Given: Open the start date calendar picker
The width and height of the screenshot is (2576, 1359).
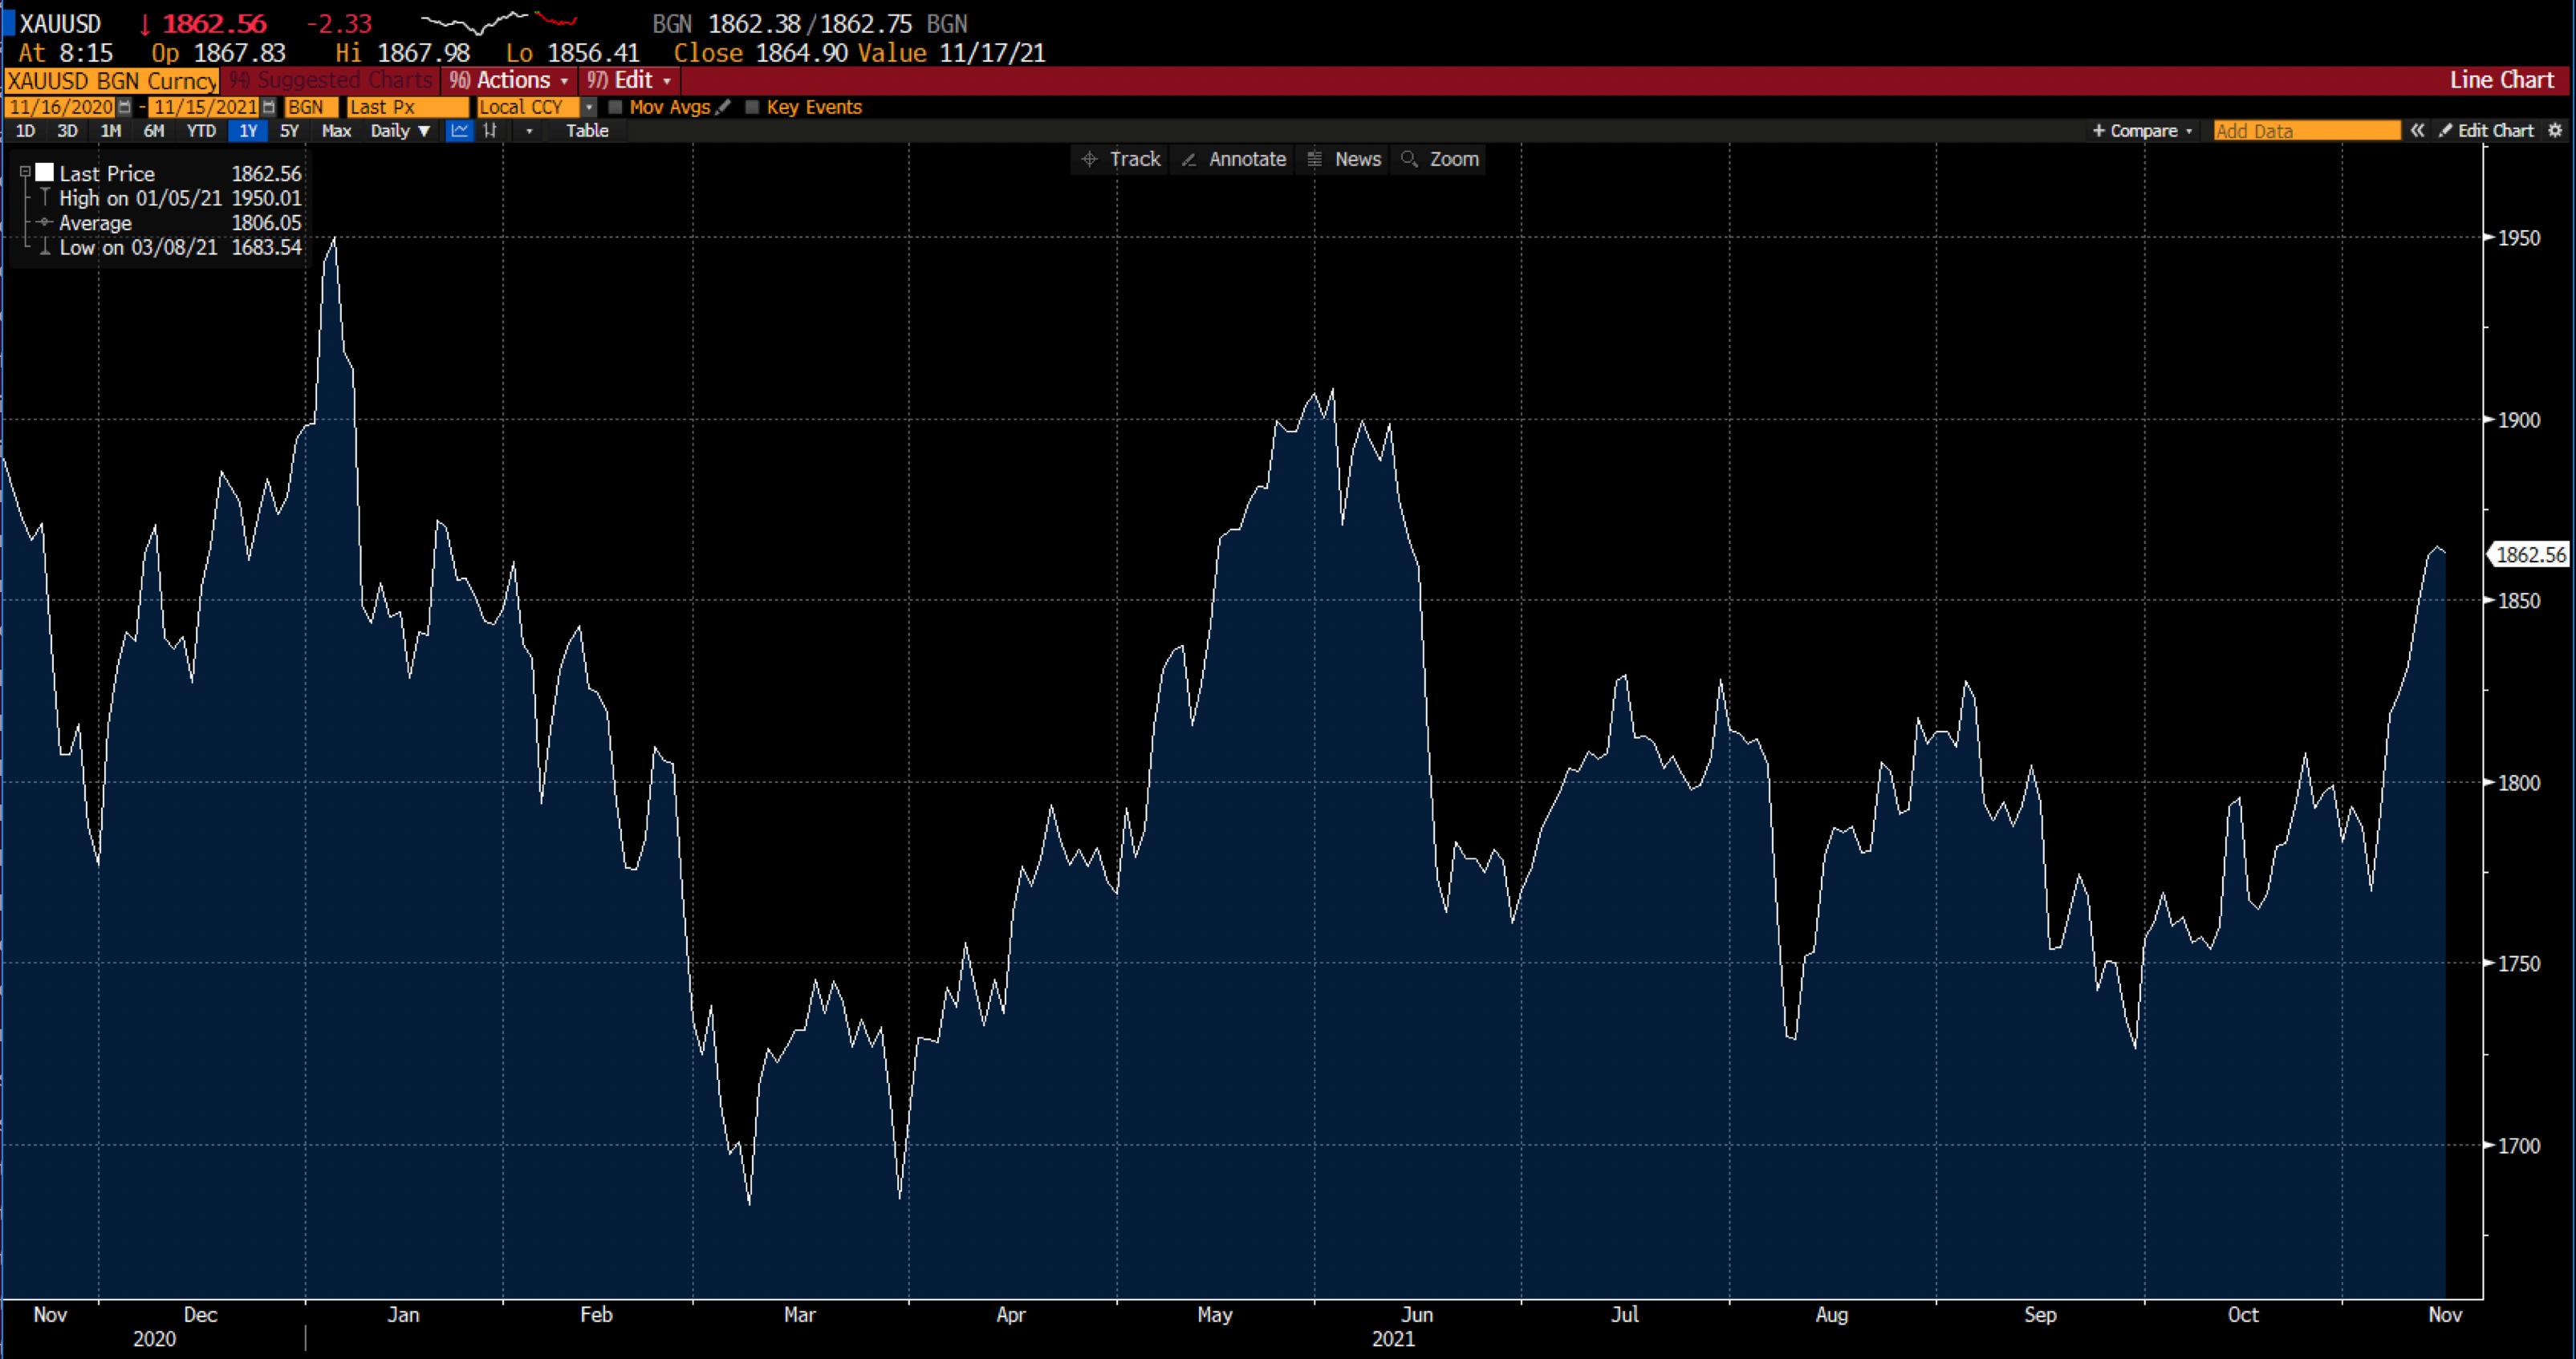Looking at the screenshot, I should point(124,107).
